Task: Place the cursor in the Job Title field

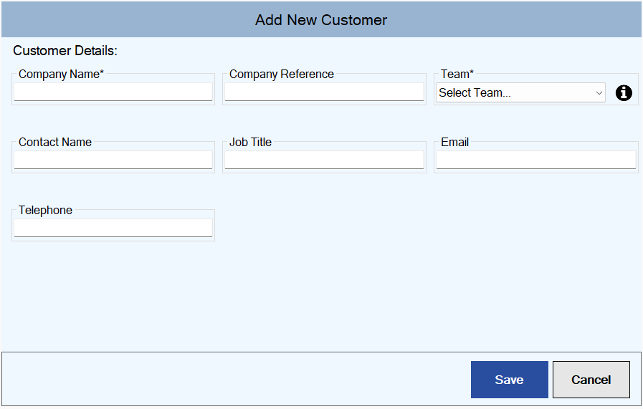Action: [324, 160]
